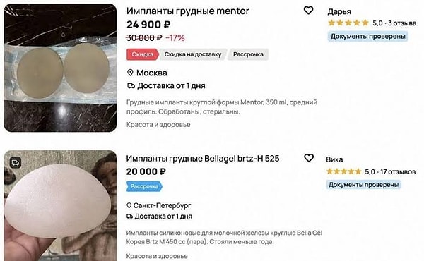Click the blue Рассрочка tag on Bellagel listing
The image size is (424, 261).
144,186
